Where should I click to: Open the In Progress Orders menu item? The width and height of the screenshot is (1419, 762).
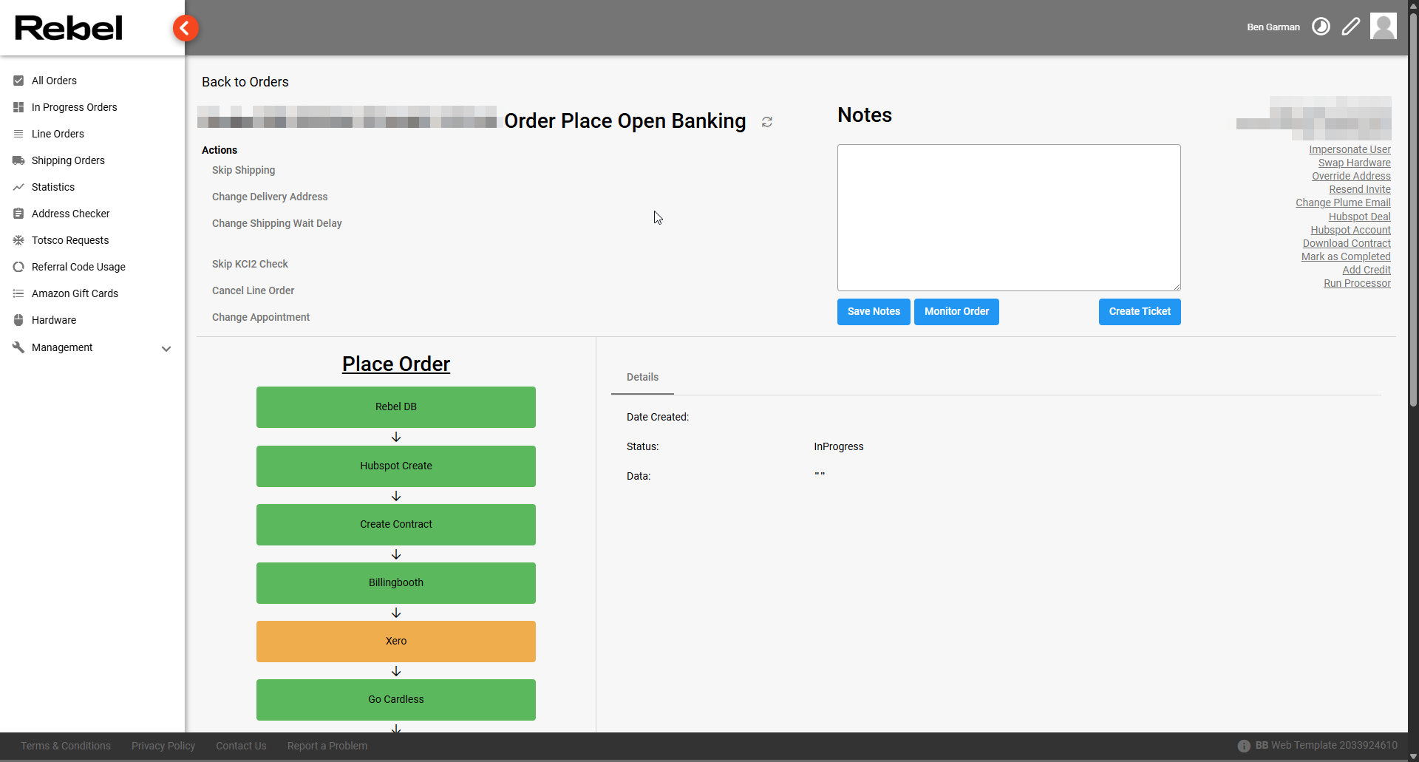tap(74, 107)
